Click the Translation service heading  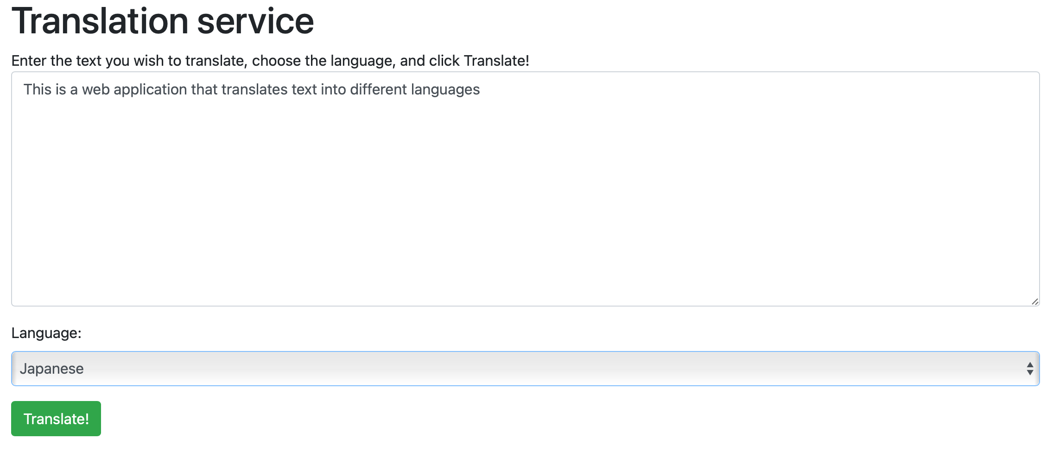coord(163,20)
